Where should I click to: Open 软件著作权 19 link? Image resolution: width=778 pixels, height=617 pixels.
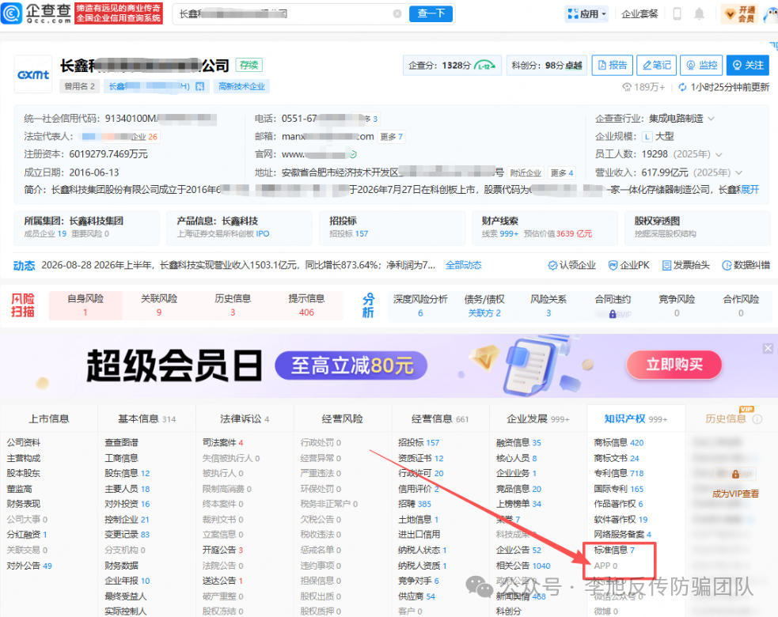pyautogui.click(x=621, y=519)
